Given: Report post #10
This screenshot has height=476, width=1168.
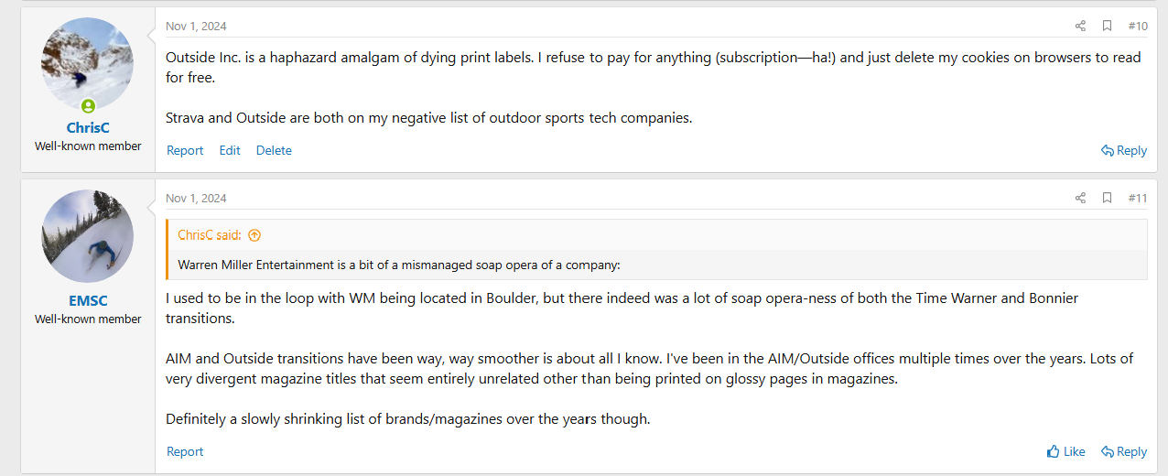Looking at the screenshot, I should pyautogui.click(x=185, y=150).
